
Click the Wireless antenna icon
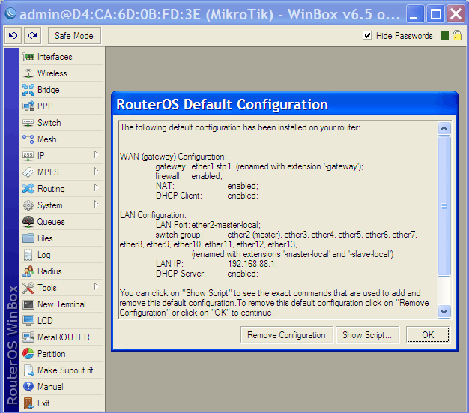pyautogui.click(x=28, y=73)
